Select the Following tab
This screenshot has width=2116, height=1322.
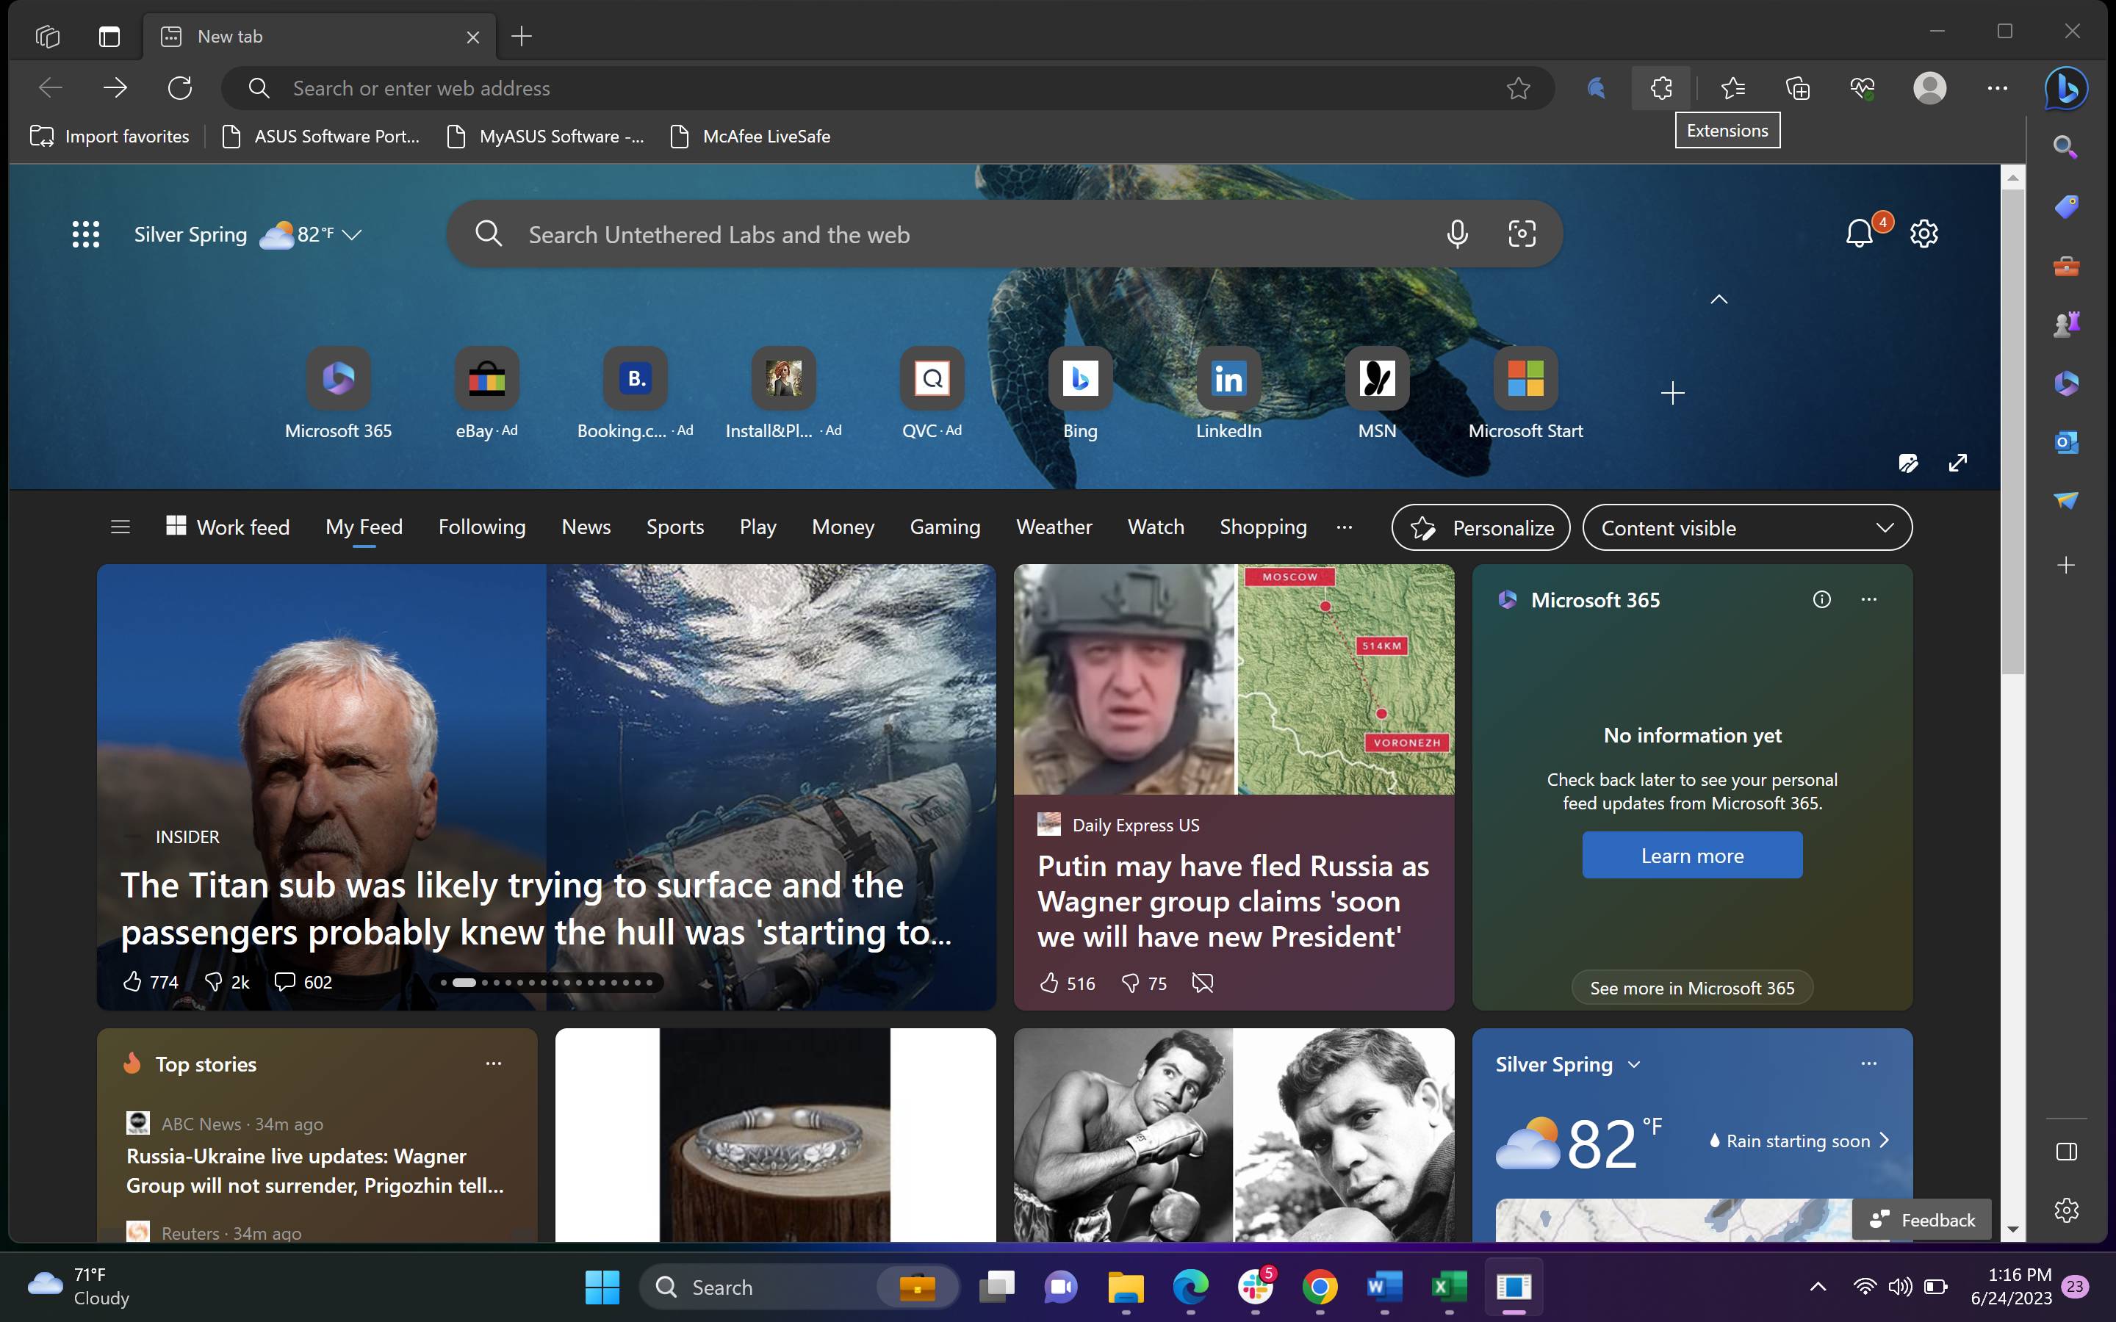coord(482,527)
